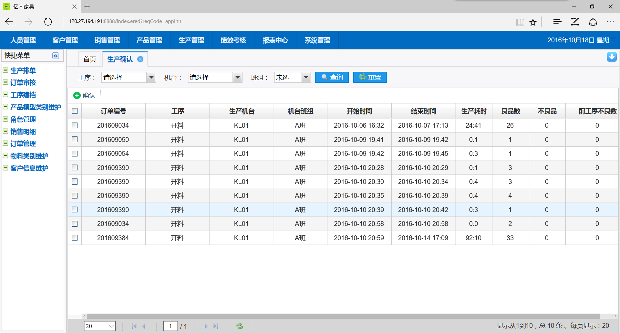
Task: Open the 工序 dropdown list
Action: coord(151,77)
